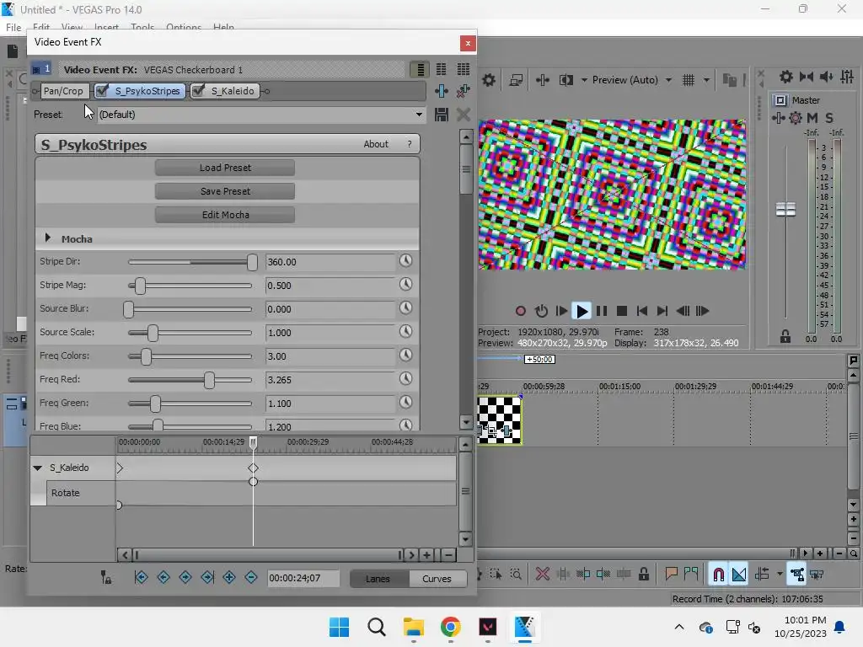Viewport: 863px width, 647px height.
Task: Go to previous keyframe
Action: [163, 577]
